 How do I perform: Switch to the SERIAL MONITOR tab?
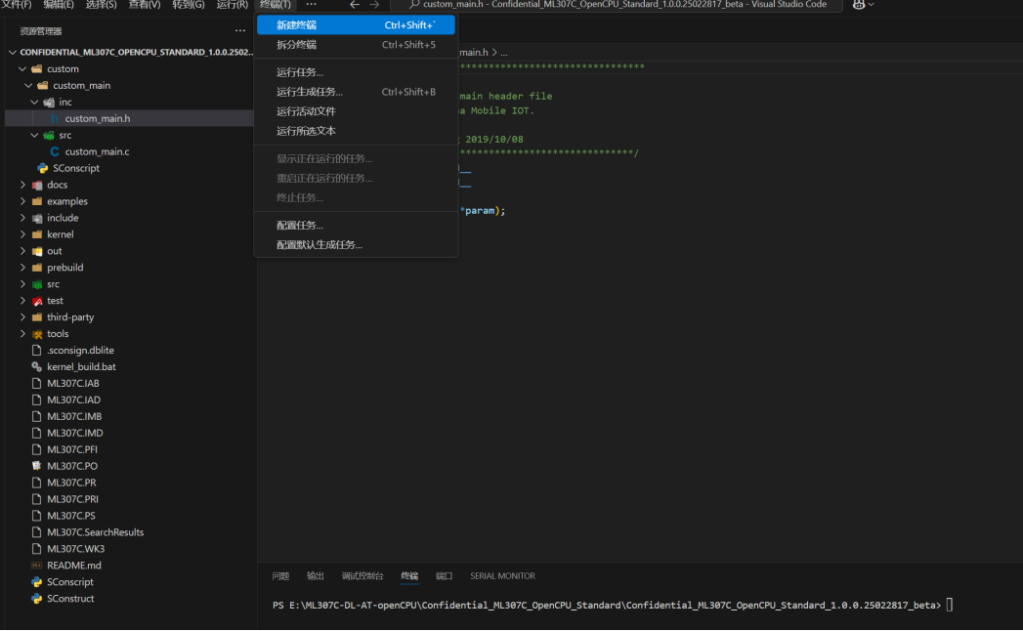(502, 576)
